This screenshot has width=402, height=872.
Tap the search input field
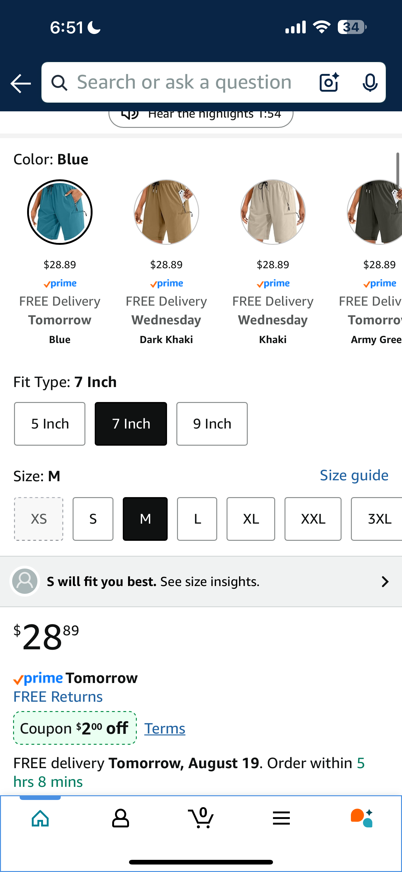(x=184, y=82)
